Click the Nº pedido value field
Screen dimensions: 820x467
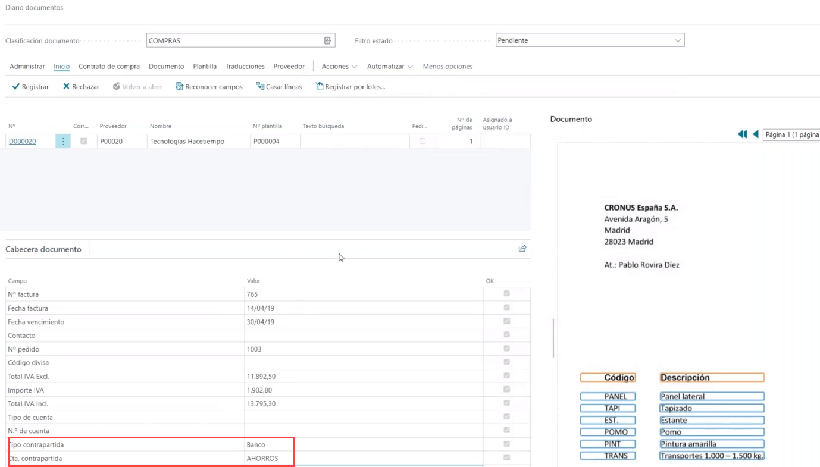click(363, 349)
